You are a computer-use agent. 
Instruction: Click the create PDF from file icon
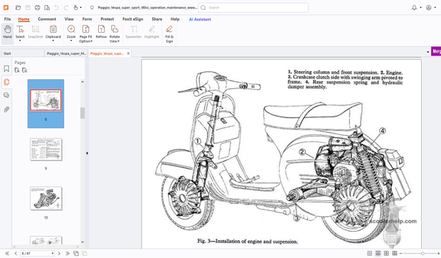coord(47,8)
